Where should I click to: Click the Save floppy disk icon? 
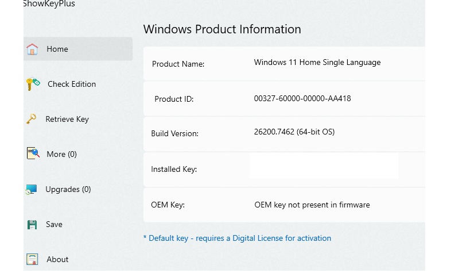(32, 224)
